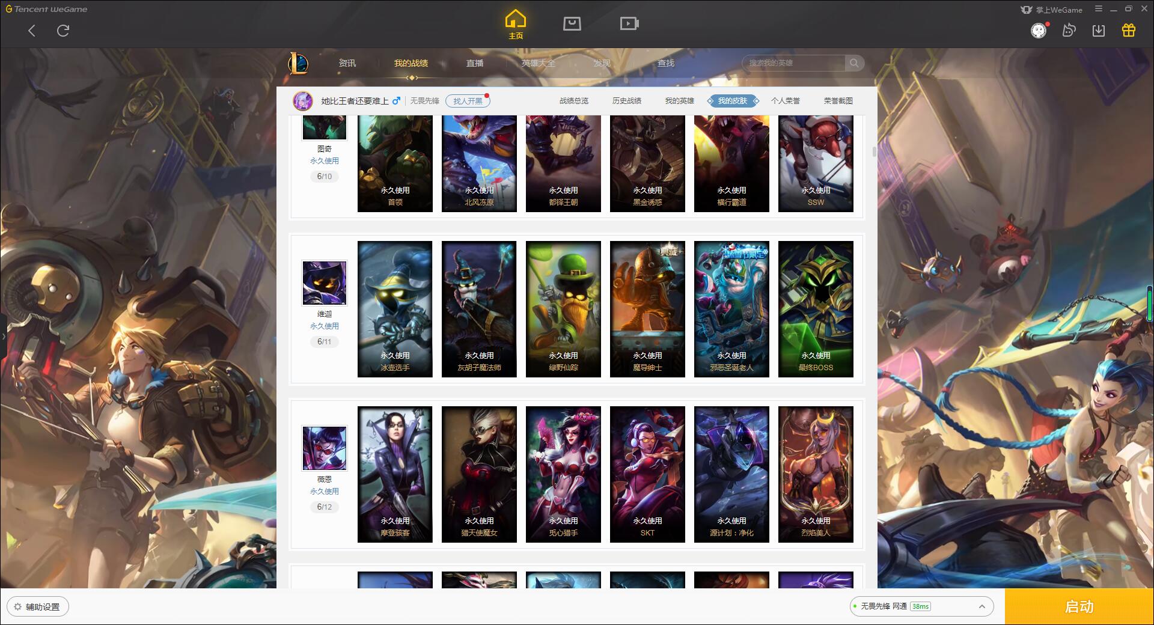Open the 黑金诱惑 skin card

(x=647, y=163)
